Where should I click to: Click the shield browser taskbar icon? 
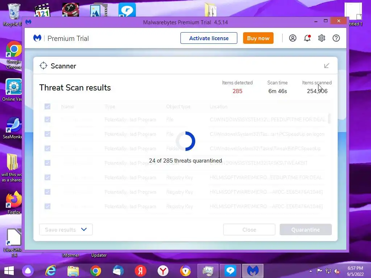point(185,271)
